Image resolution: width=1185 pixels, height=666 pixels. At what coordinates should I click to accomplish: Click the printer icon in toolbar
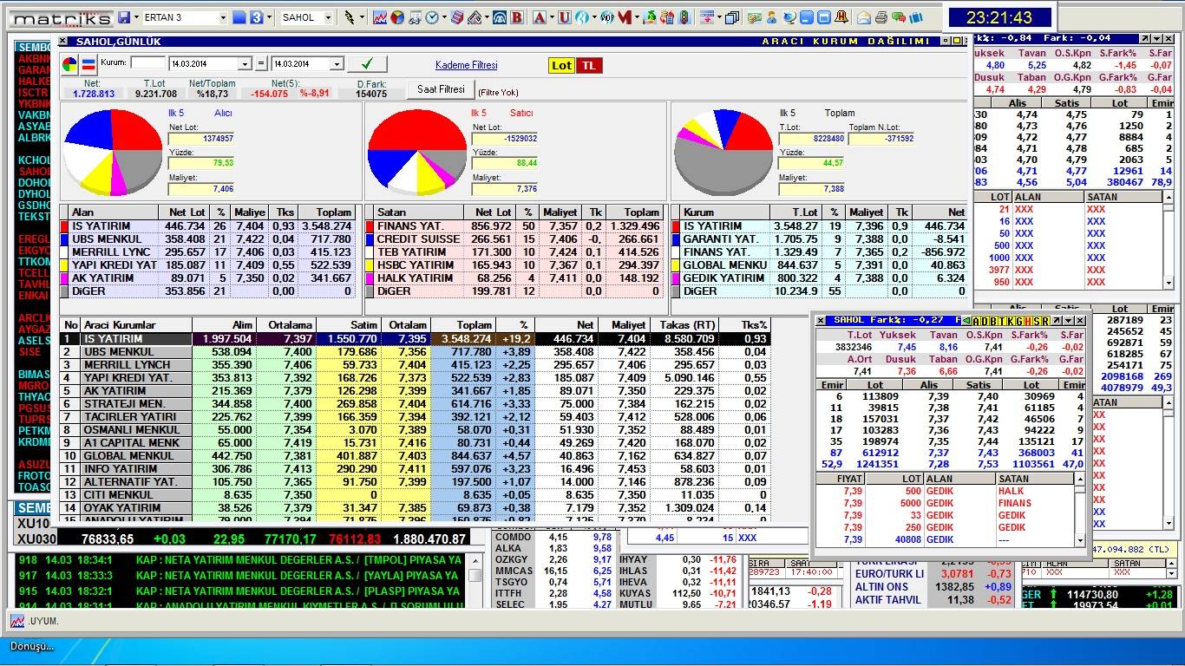click(x=881, y=17)
